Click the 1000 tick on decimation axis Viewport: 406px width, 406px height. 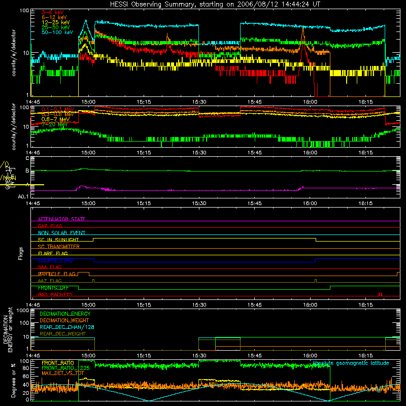click(23, 310)
